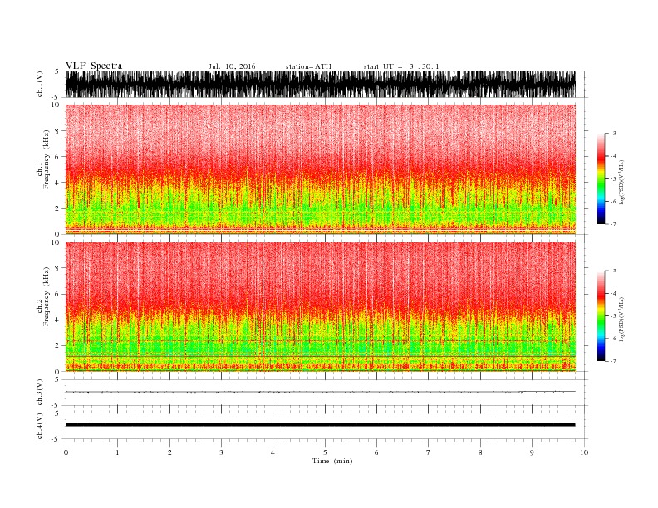The image size is (658, 508).
Task: Click the "7" tick on the time axis
Action: [429, 452]
